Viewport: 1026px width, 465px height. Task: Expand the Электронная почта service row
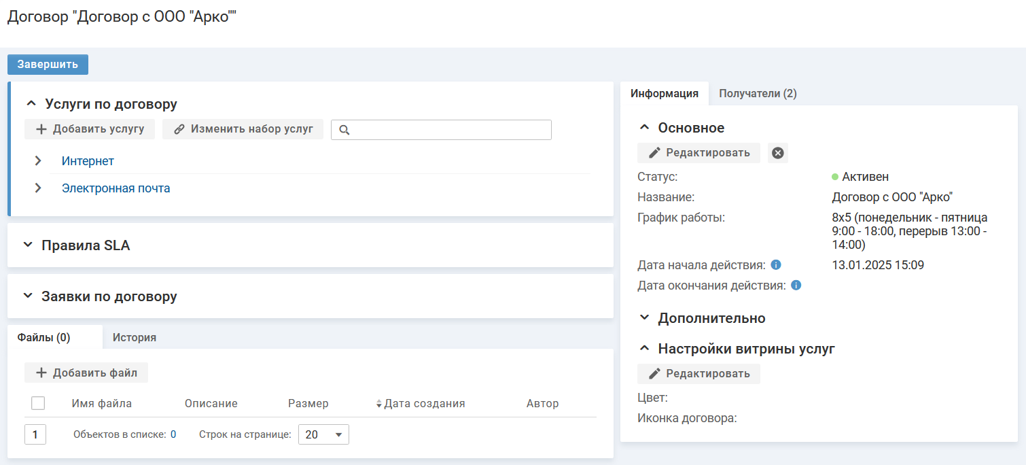click(38, 188)
